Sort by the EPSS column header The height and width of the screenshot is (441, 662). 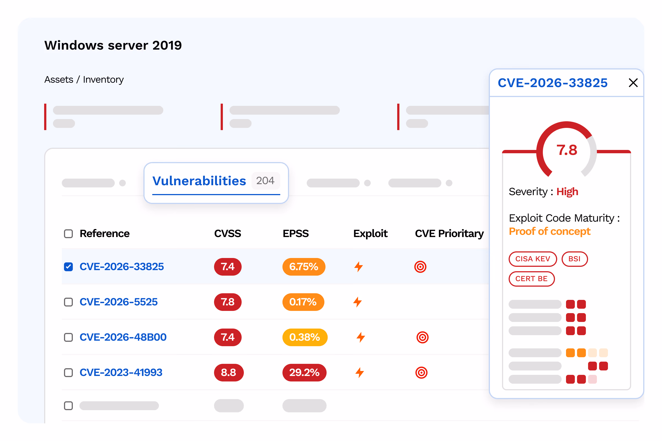(x=296, y=234)
